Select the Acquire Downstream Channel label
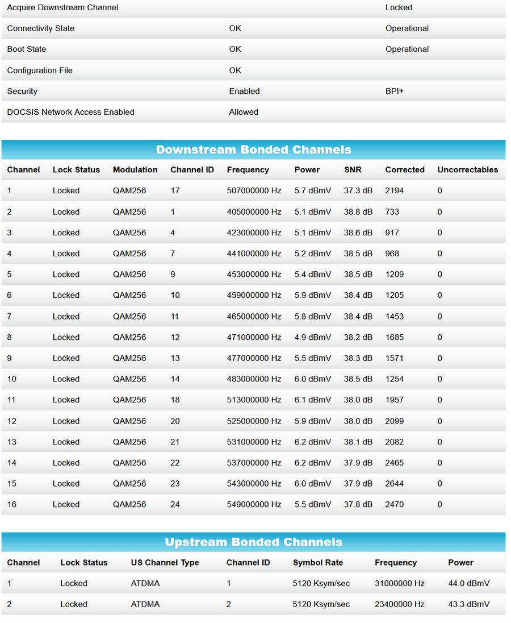511x623 pixels. tap(62, 7)
